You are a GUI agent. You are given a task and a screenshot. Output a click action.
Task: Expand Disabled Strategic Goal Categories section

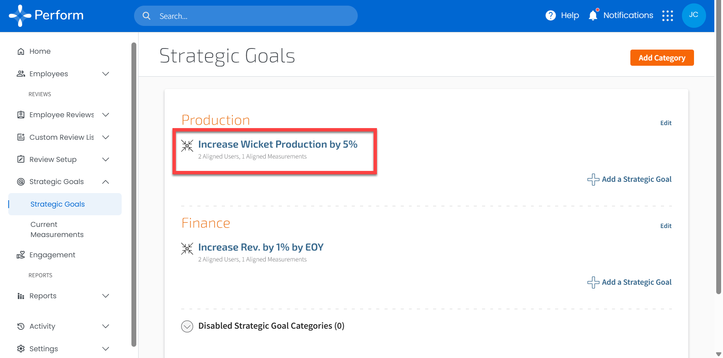point(187,326)
